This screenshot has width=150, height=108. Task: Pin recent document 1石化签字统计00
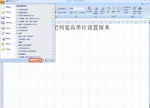click(53, 48)
